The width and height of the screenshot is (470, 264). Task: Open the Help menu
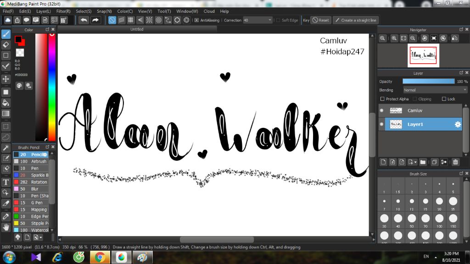(x=224, y=11)
